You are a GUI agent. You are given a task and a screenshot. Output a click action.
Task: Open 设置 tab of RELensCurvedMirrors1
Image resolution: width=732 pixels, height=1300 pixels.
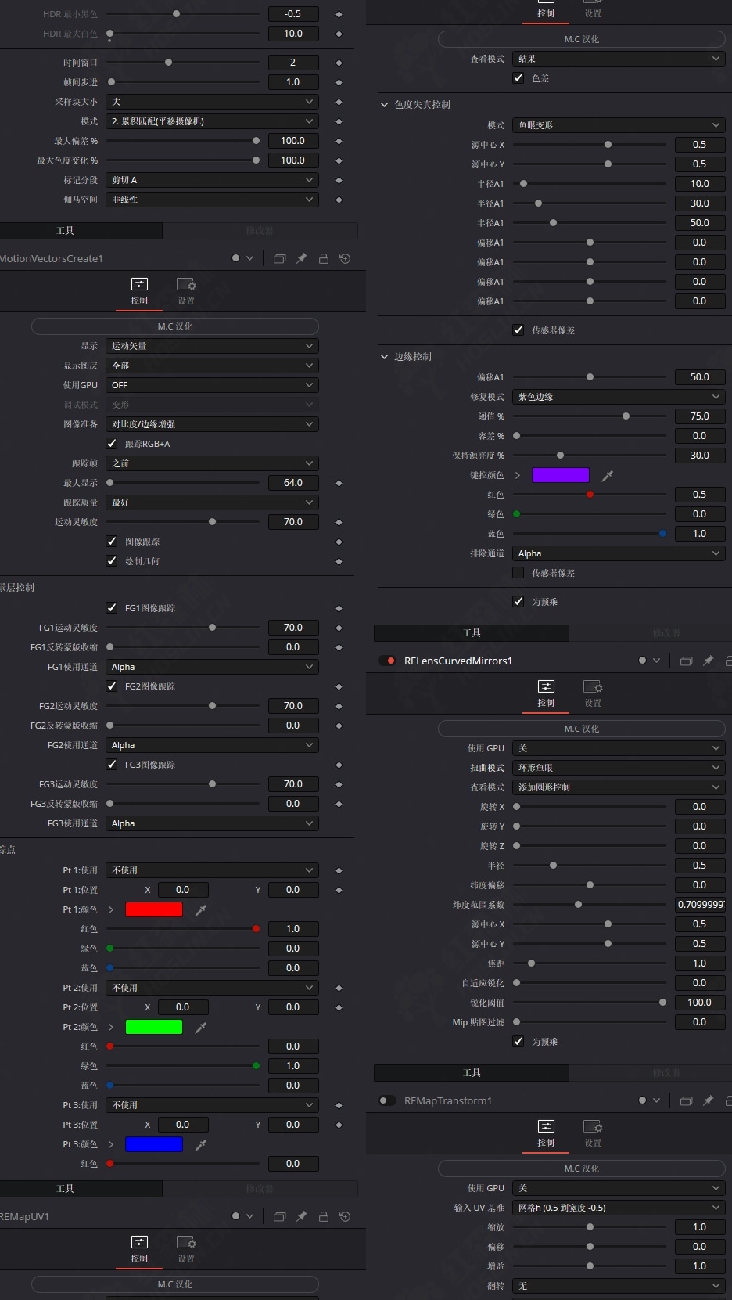(593, 693)
